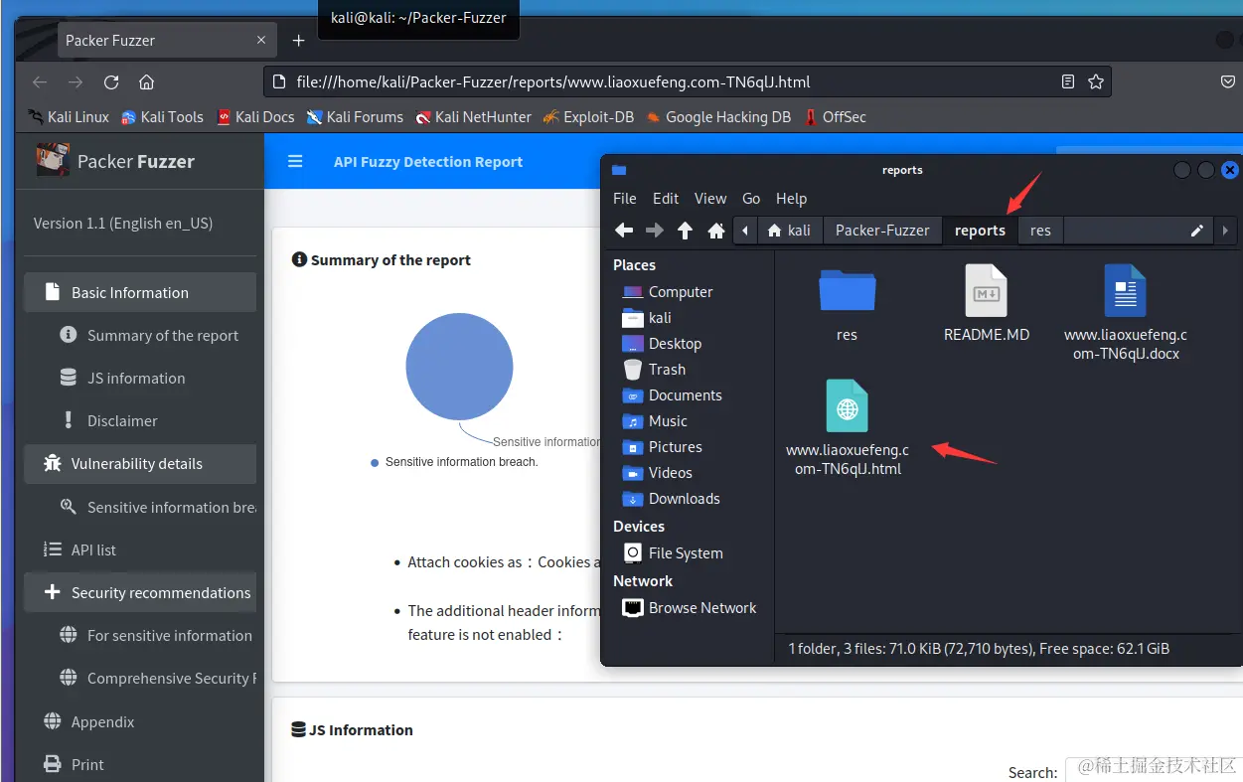Open the View menu in file manager

(x=710, y=199)
